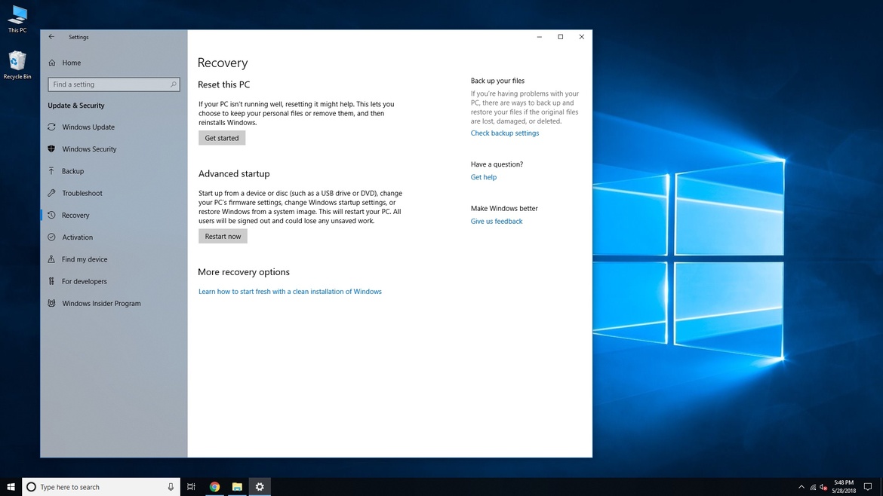Click the volume icon in system tray
The height and width of the screenshot is (496, 883).
click(823, 487)
